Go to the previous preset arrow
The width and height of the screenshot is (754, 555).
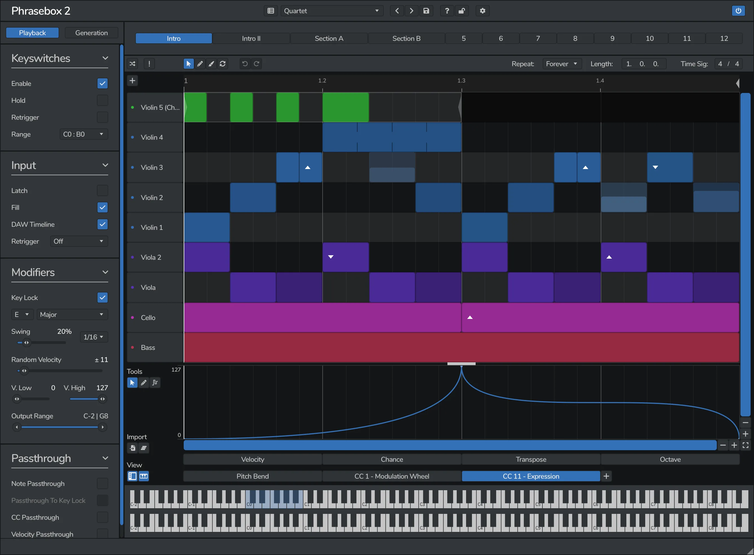click(x=397, y=11)
